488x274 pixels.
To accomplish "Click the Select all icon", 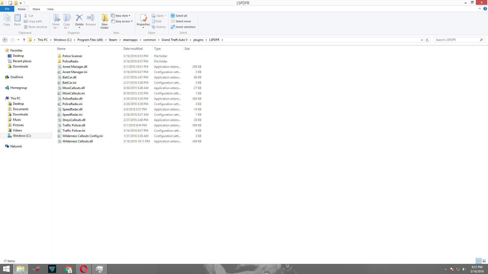I will click(173, 16).
